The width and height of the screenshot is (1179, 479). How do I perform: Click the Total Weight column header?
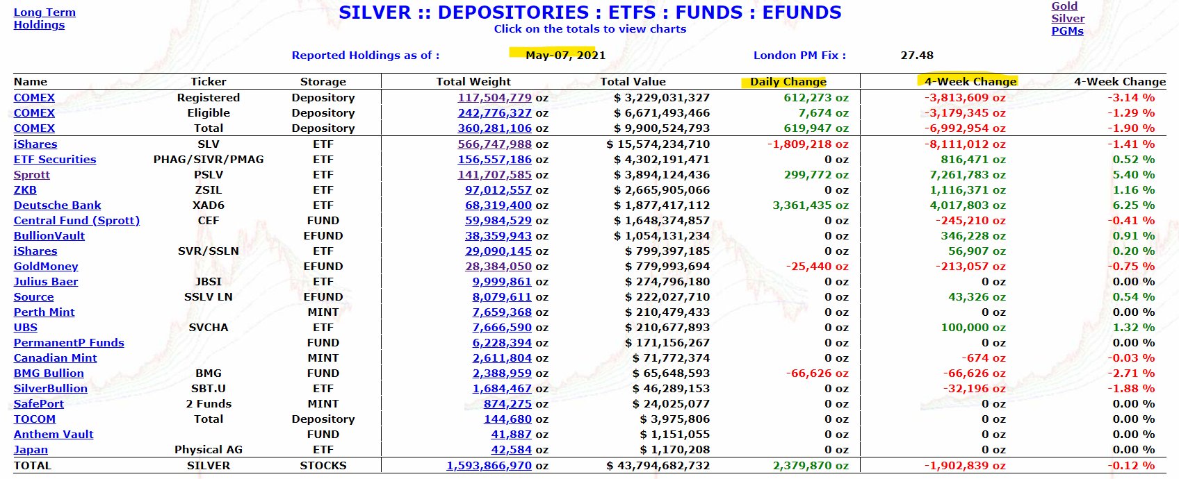[x=473, y=82]
